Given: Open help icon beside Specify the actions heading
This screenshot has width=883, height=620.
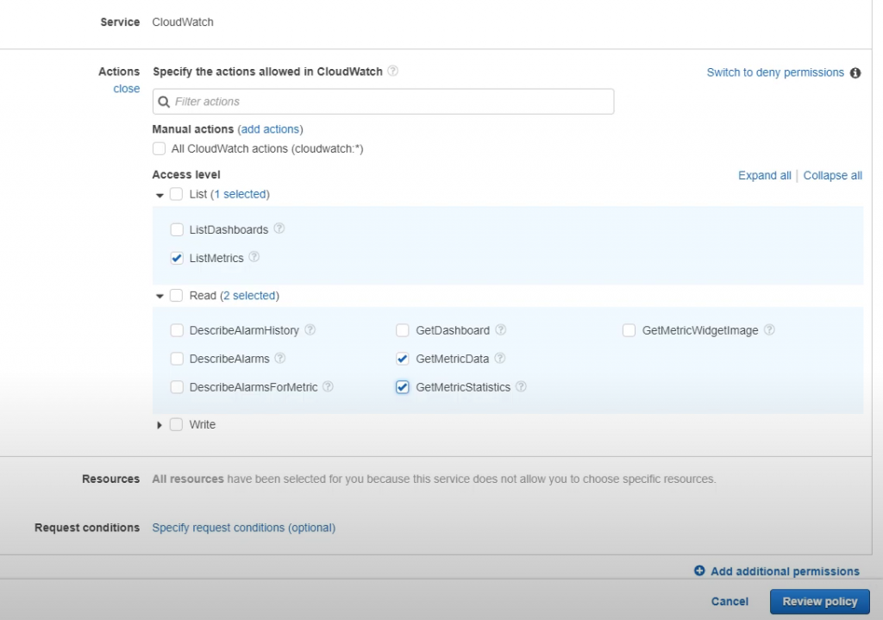Looking at the screenshot, I should click(x=393, y=71).
